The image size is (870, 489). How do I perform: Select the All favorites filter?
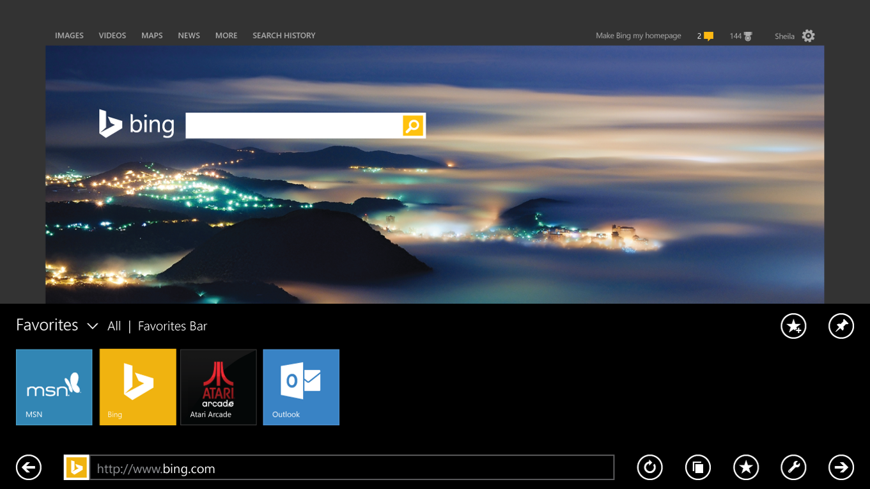click(114, 326)
